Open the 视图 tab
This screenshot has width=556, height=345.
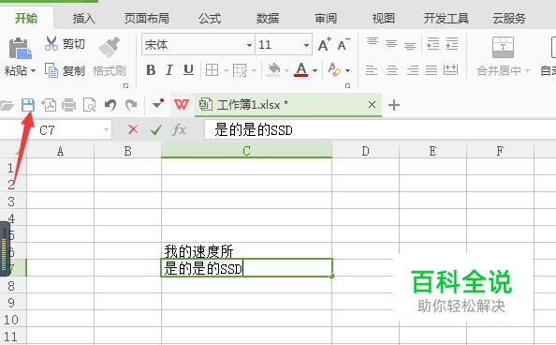click(384, 19)
